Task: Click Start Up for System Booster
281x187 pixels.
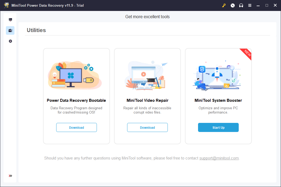Action: pyautogui.click(x=218, y=127)
